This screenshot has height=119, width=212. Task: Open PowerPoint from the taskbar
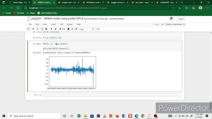[111, 116]
